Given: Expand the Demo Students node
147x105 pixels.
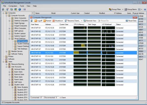Looking at the screenshot, I should coord(12,87).
